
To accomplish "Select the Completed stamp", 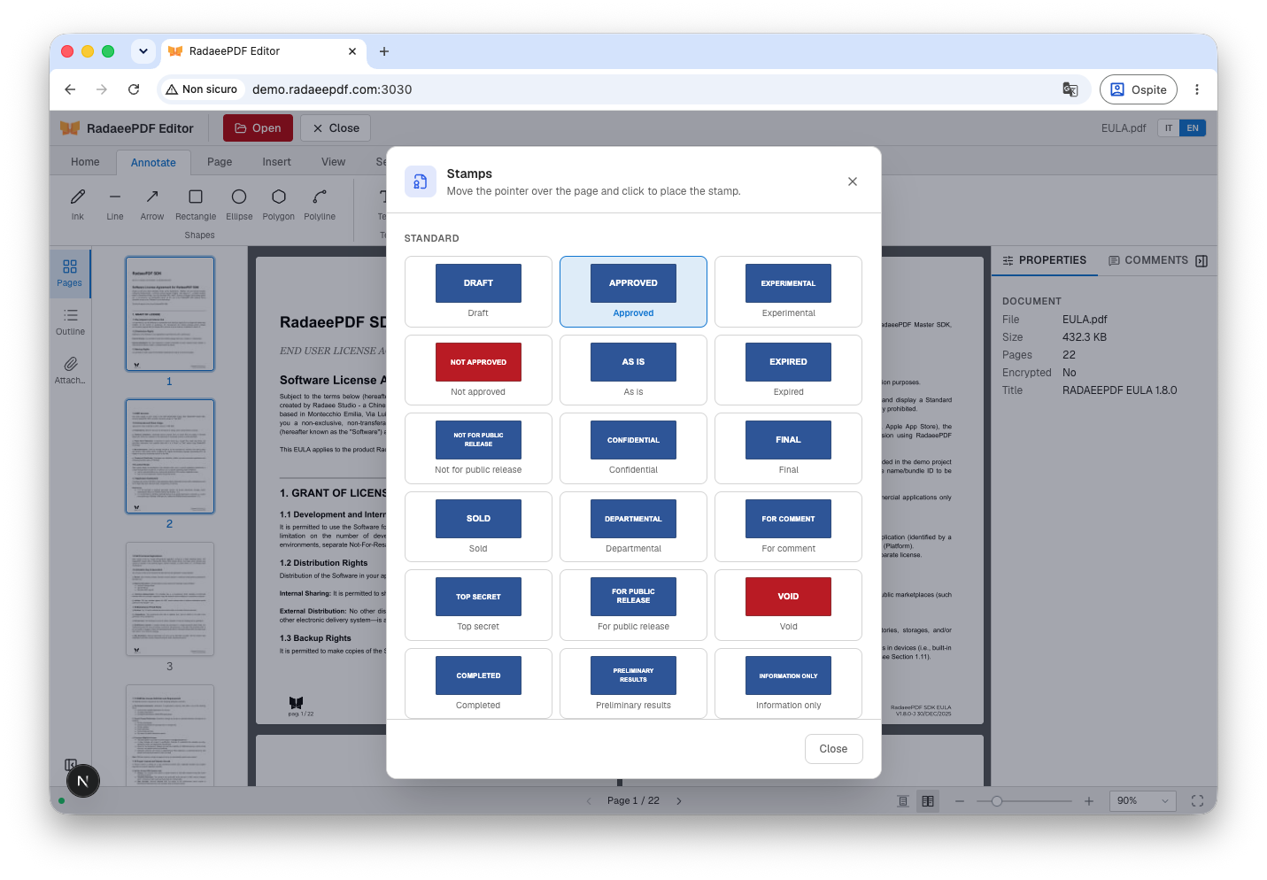I will click(x=478, y=683).
